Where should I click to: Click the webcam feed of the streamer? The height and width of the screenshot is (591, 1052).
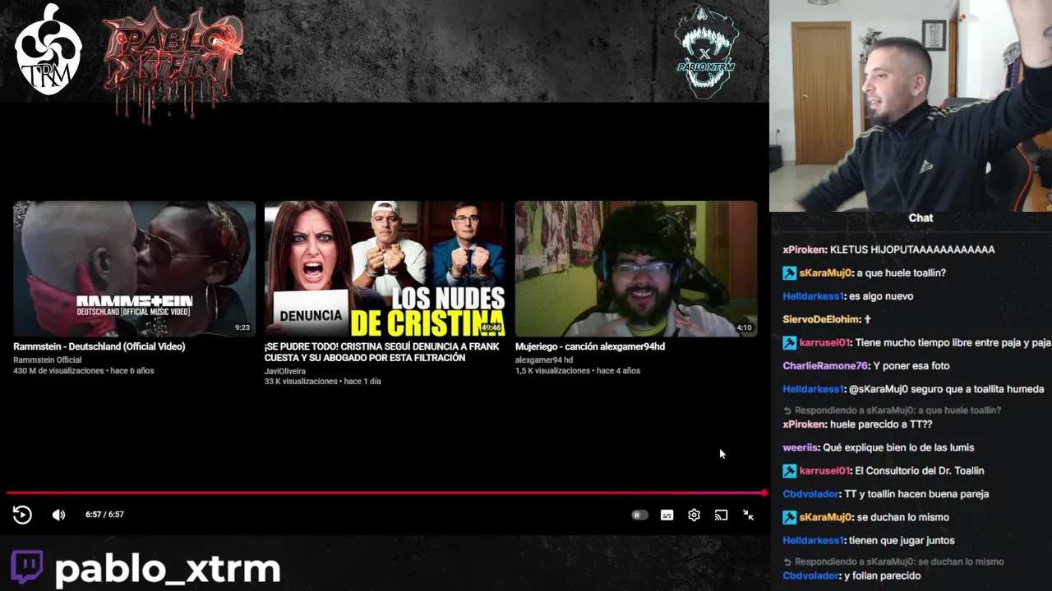(911, 106)
